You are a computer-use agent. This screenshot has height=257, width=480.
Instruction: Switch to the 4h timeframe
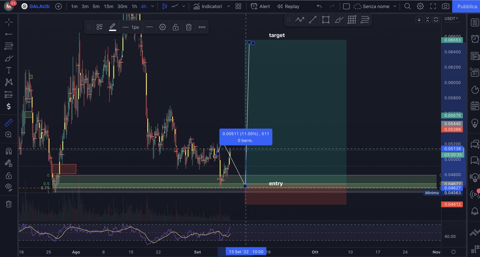[144, 6]
